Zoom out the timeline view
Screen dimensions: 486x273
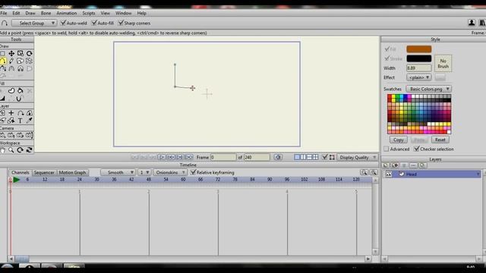(364, 172)
